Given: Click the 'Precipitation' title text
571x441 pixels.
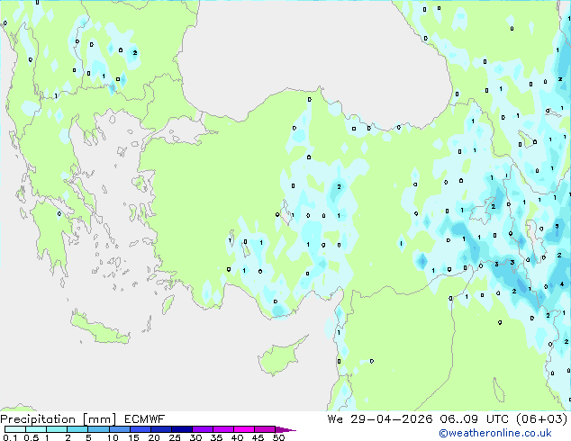Looking at the screenshot, I should pos(38,419).
